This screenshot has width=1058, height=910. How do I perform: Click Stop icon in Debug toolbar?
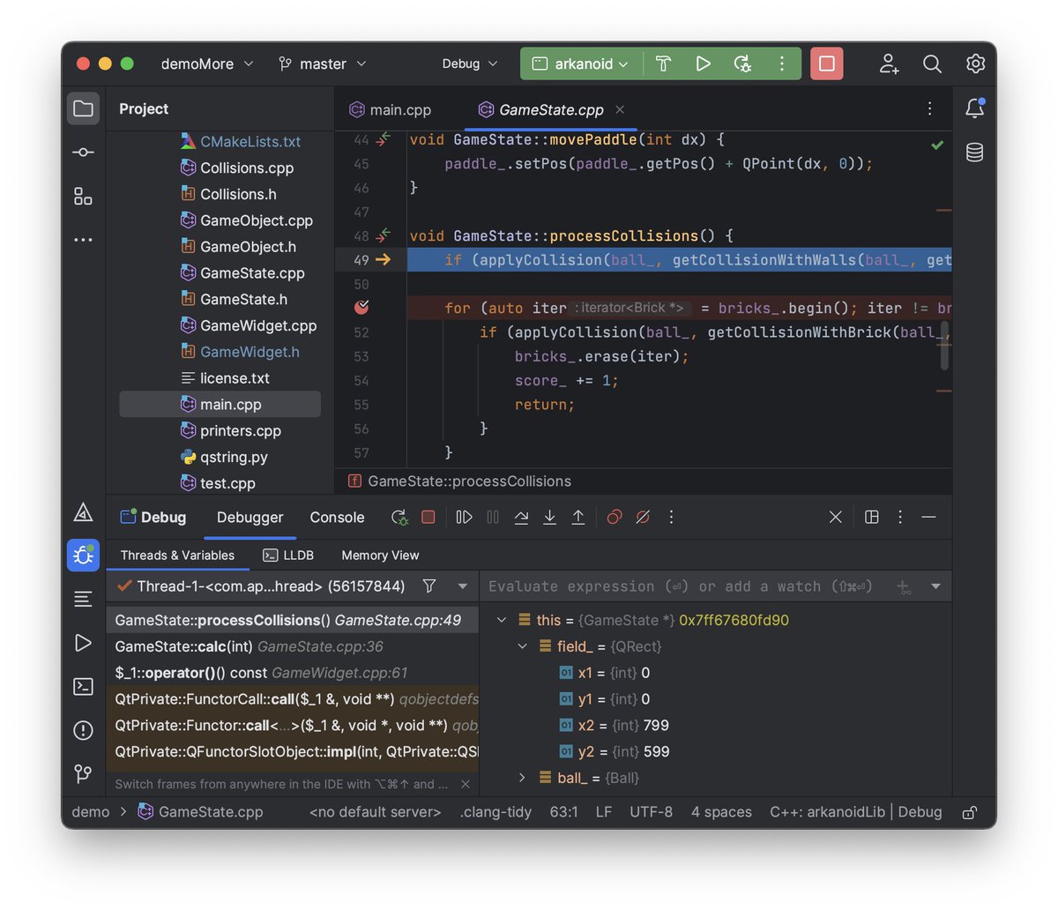428,518
